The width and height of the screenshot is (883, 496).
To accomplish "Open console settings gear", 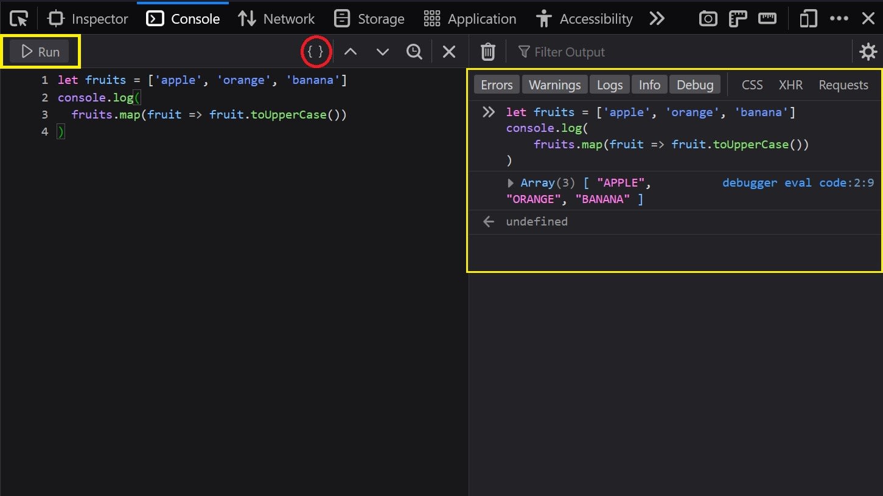I will 868,52.
